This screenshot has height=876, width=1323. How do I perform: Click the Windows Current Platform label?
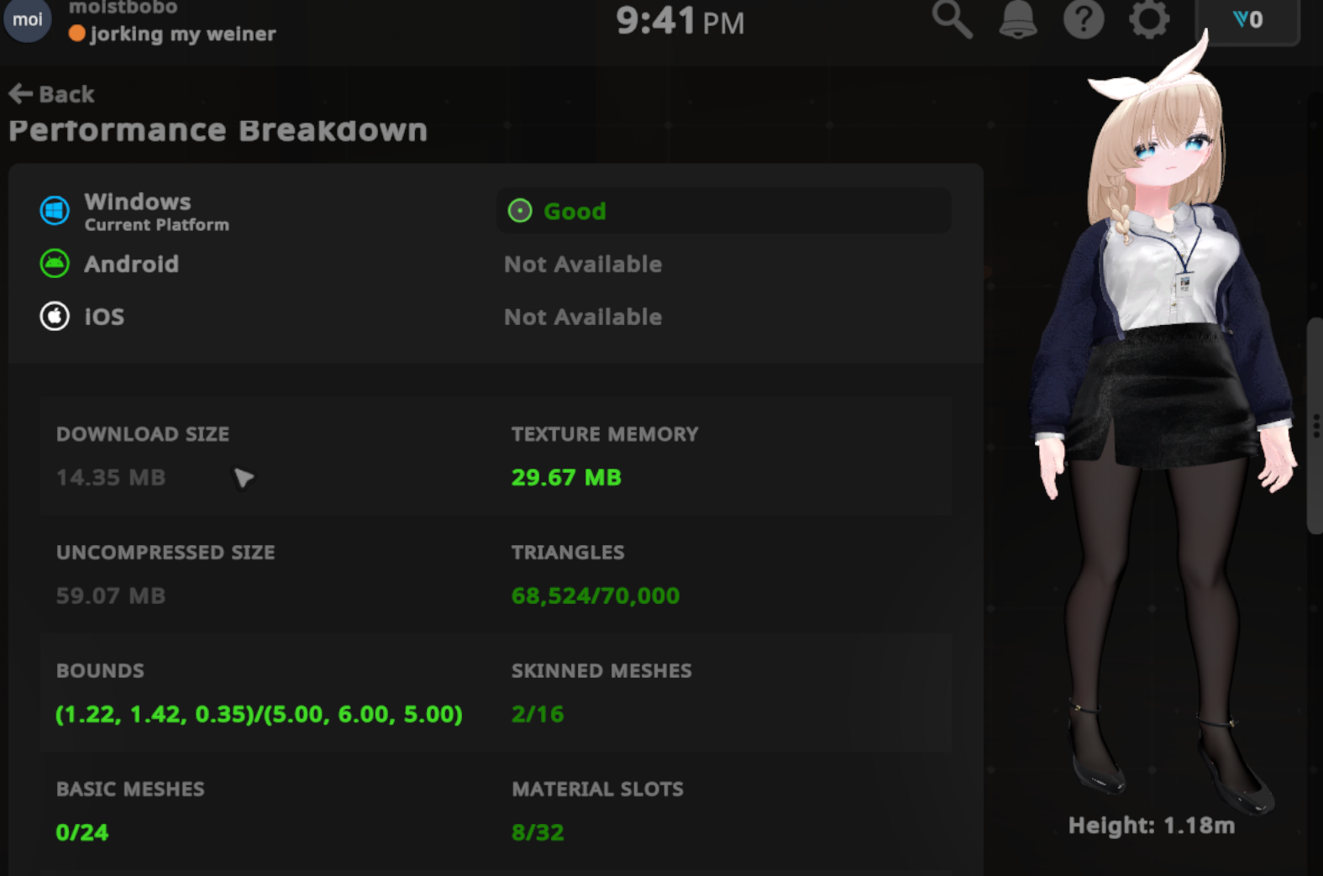tap(156, 212)
